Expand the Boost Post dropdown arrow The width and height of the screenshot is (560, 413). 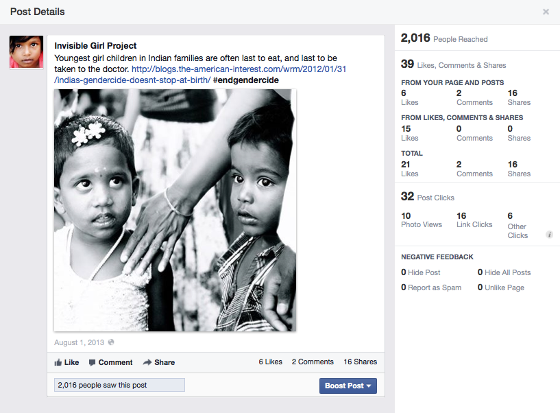[x=369, y=386]
